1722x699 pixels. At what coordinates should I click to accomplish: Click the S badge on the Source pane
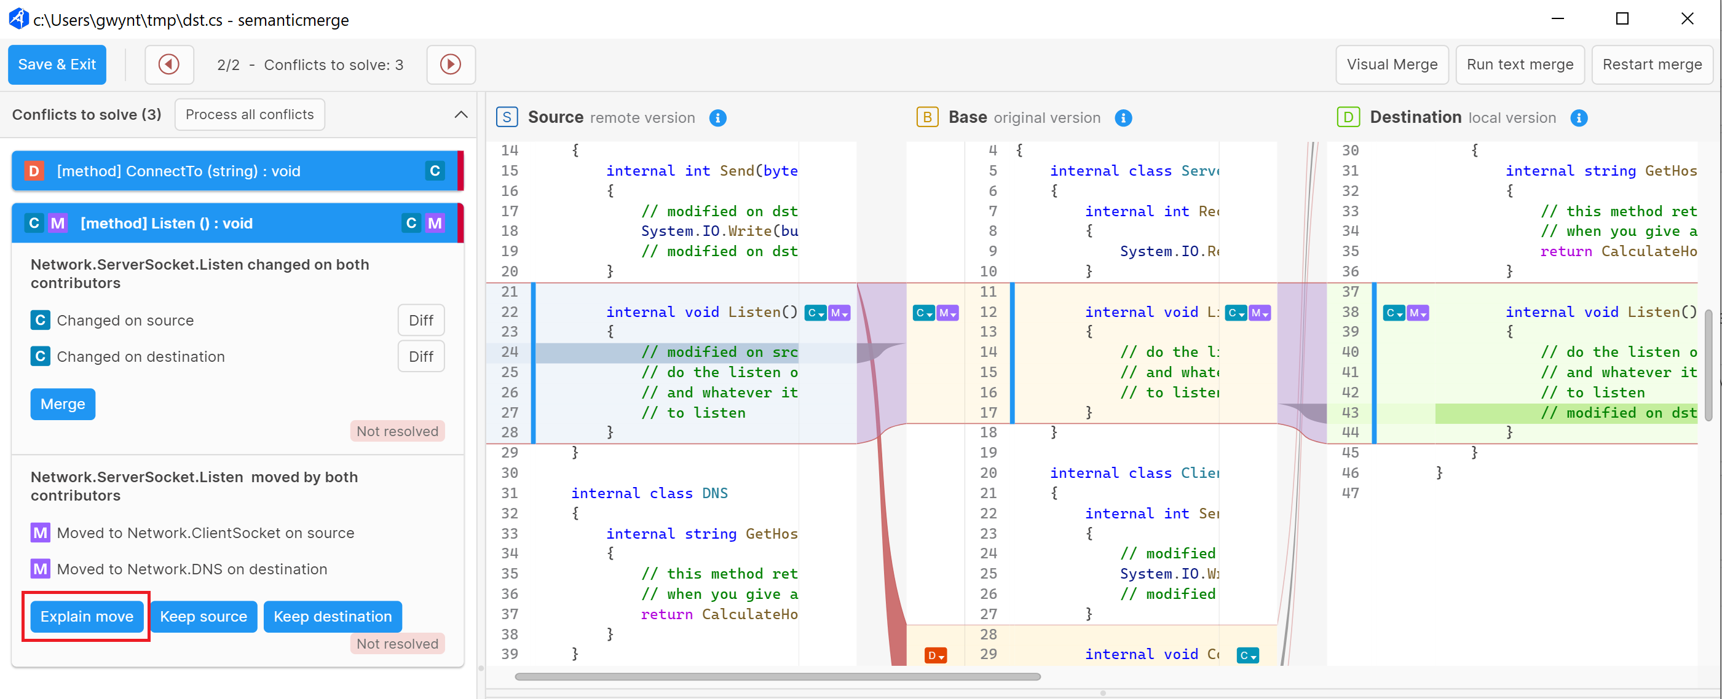(507, 116)
